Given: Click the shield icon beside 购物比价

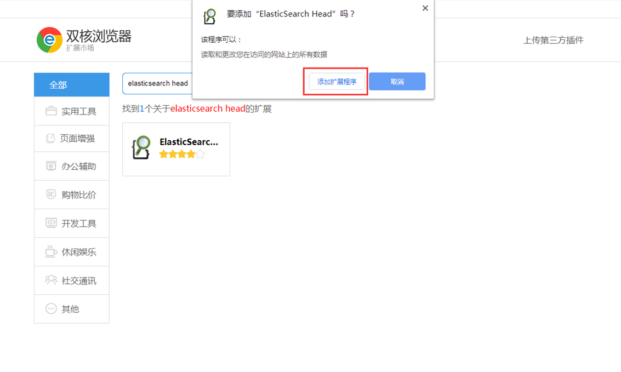Looking at the screenshot, I should (50, 194).
